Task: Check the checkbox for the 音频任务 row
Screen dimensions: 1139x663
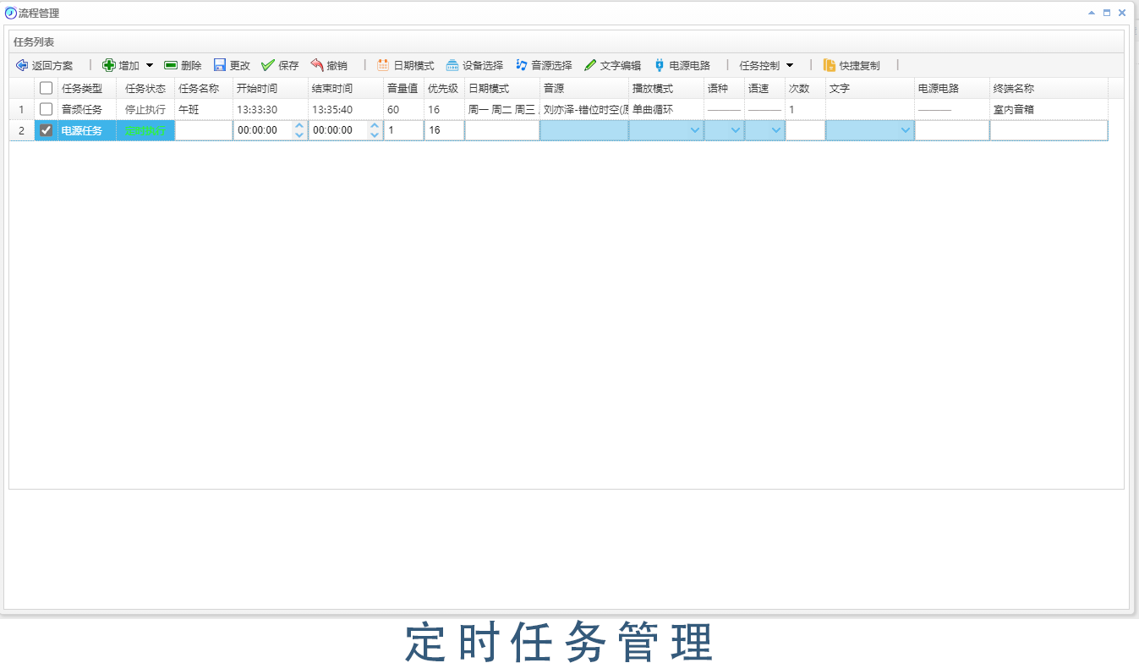Action: click(x=47, y=108)
